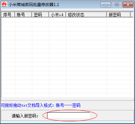
Task: Focus the new password input field
Action: [69, 115]
